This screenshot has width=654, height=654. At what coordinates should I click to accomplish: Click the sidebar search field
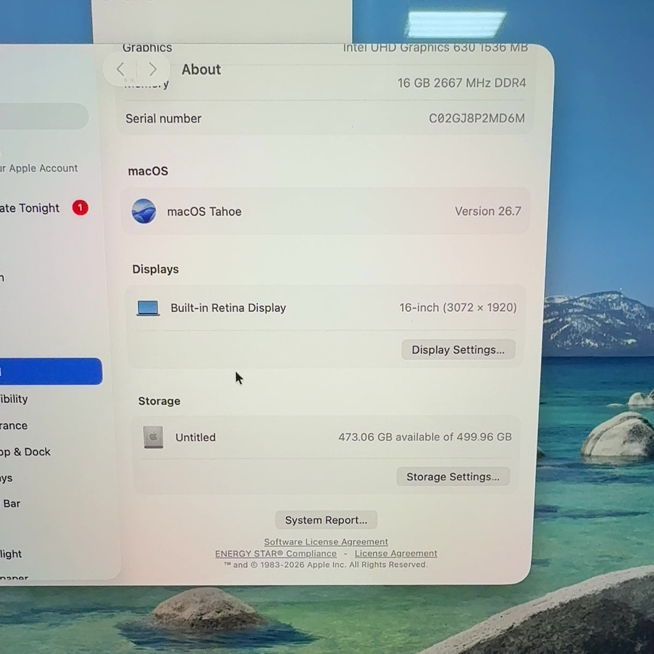44,116
